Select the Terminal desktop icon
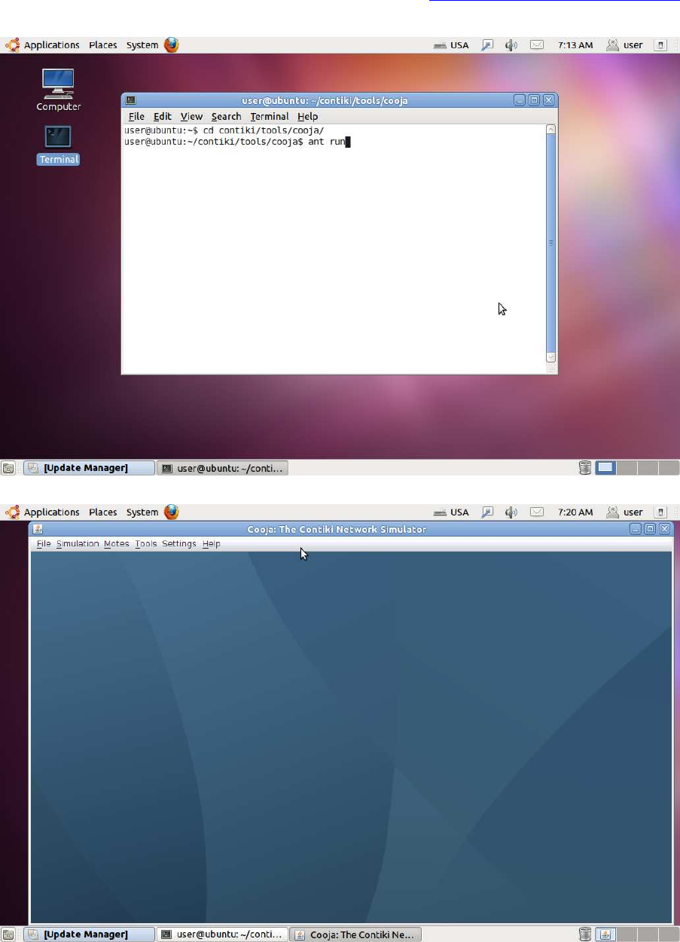680x942 pixels. tap(58, 145)
